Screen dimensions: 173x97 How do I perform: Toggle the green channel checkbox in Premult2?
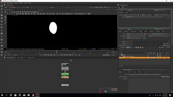(x=143, y=15)
